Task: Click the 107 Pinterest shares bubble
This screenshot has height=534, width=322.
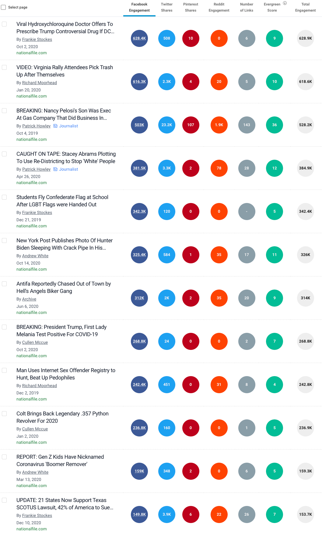Action: coord(191,125)
